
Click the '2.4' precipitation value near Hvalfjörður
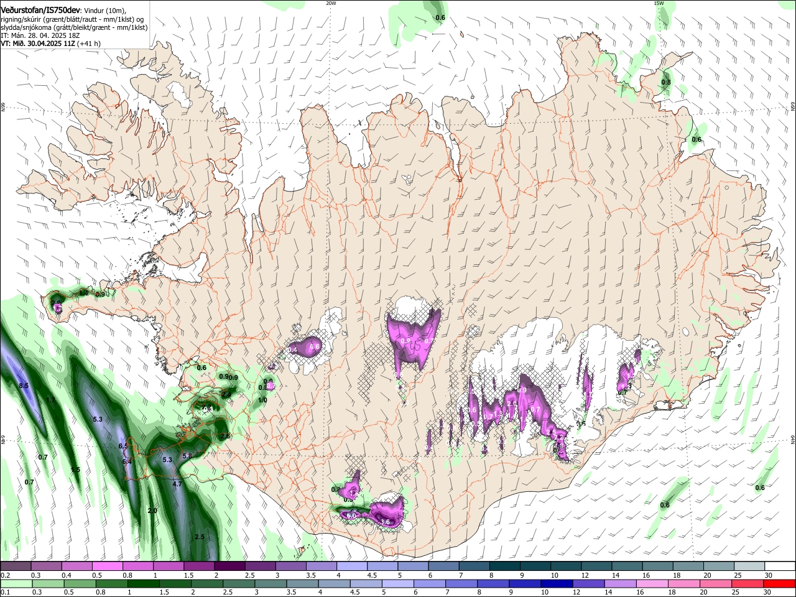(x=225, y=394)
